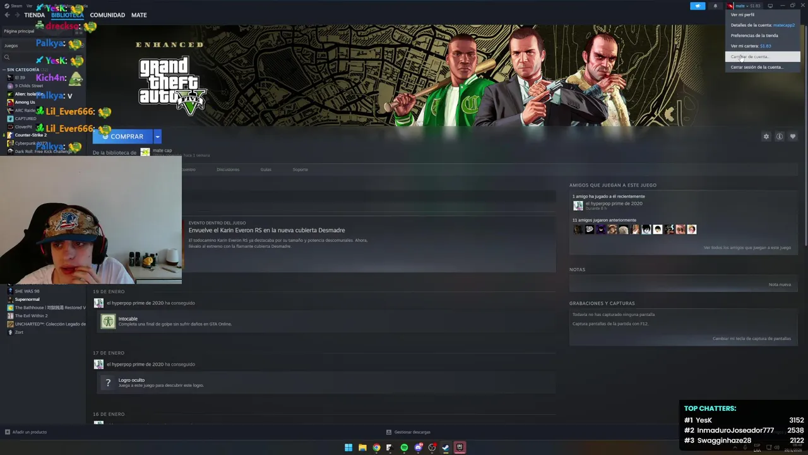Open Discusiones tab

(228, 169)
